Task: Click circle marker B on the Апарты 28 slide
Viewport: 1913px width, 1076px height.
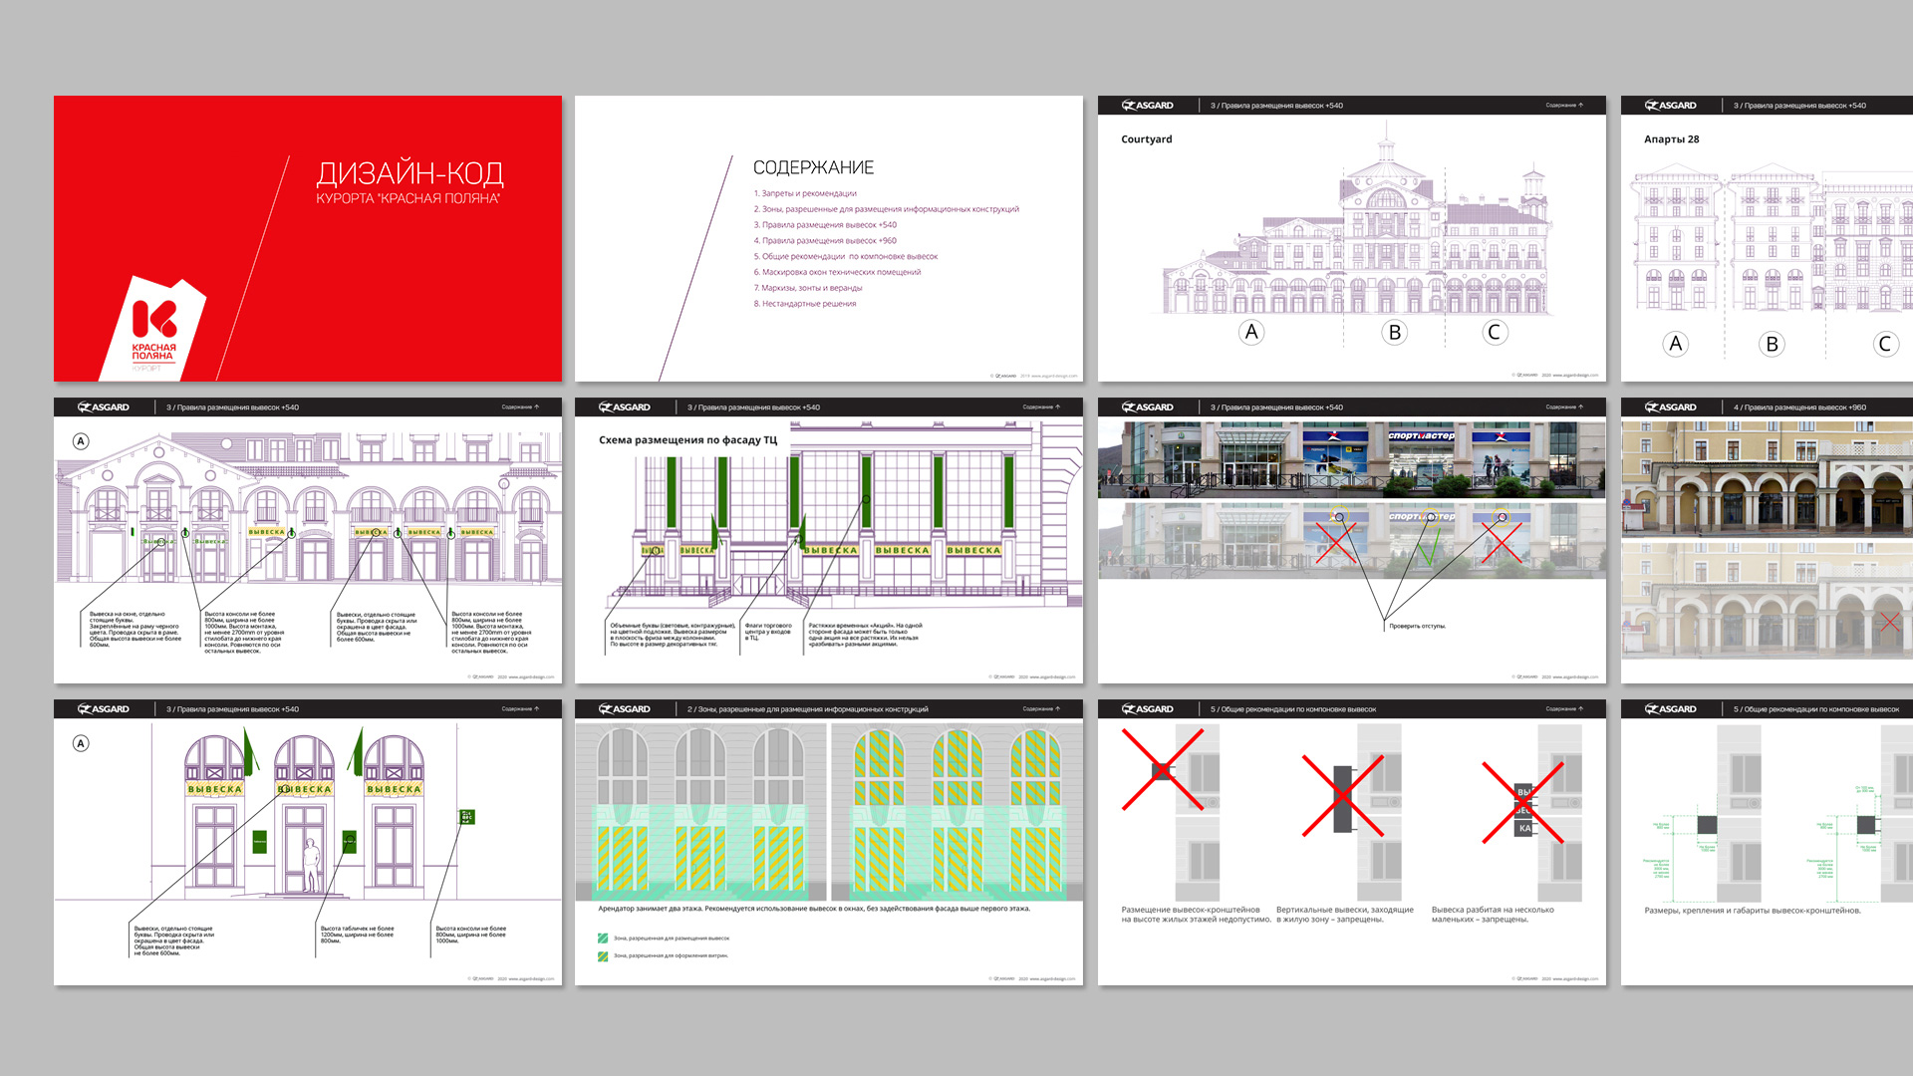Action: pyautogui.click(x=1772, y=345)
